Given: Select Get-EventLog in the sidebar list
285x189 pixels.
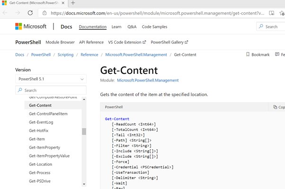Looking at the screenshot, I should 41,122.
